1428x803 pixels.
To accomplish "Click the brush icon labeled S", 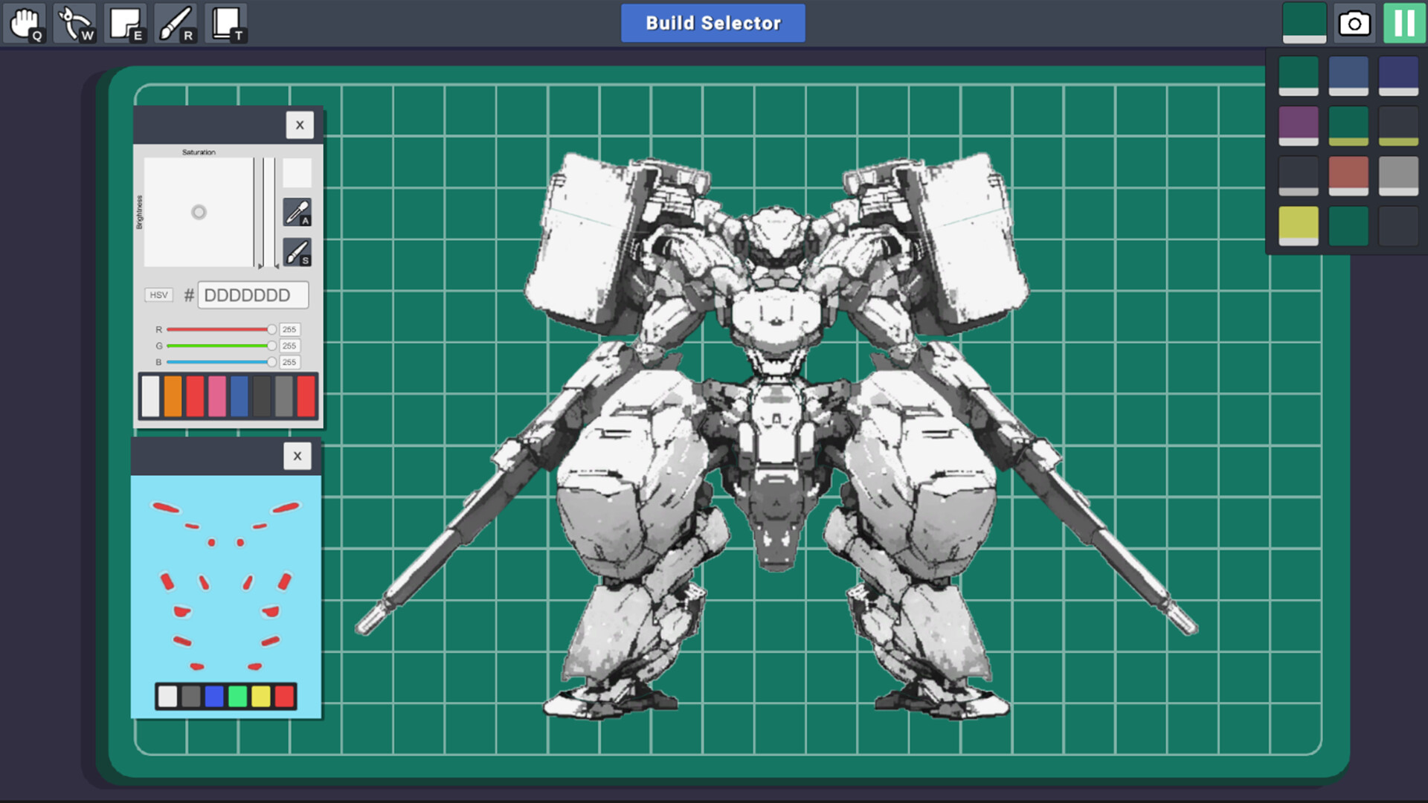I will tap(297, 251).
